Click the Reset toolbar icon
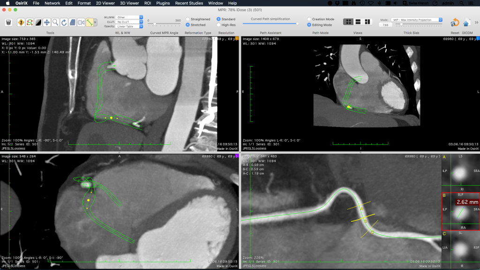This screenshot has height=270, width=480. [x=455, y=22]
